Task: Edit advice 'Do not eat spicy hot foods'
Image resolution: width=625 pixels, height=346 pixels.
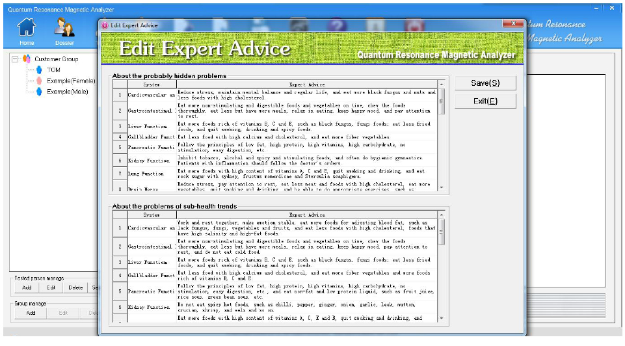Action: [x=307, y=308]
